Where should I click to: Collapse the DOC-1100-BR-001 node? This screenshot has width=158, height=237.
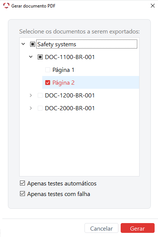pyautogui.click(x=31, y=57)
